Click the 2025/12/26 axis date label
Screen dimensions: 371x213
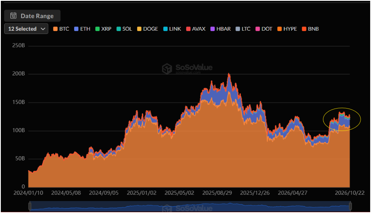[255, 193]
